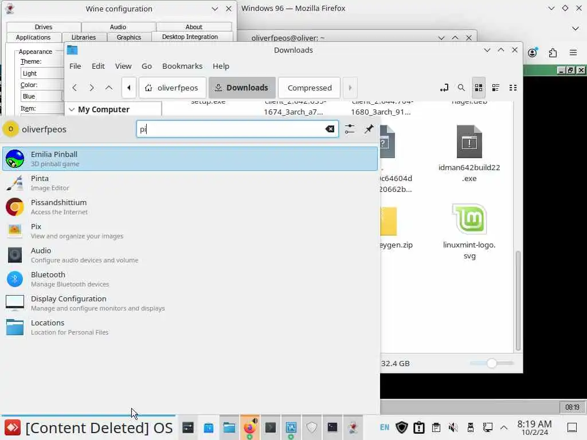Screen dimensions: 587x440
Task: Open clock showing 8:19 AM
Action: pyautogui.click(x=534, y=427)
